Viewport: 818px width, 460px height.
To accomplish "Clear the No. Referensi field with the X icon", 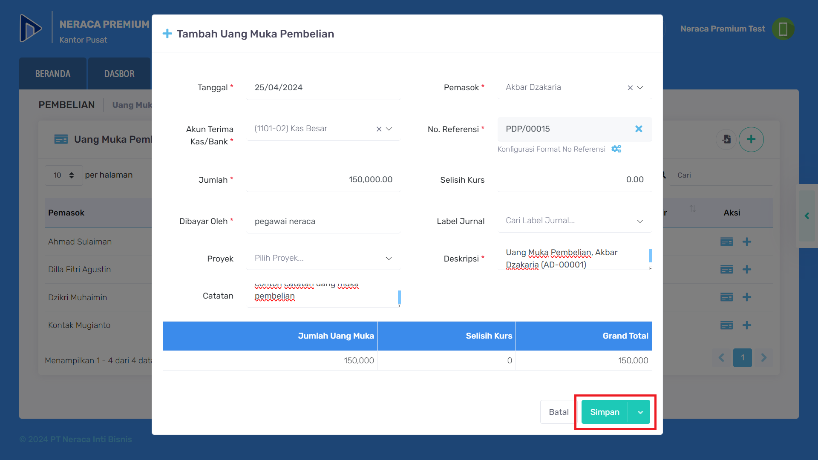I will coord(638,129).
